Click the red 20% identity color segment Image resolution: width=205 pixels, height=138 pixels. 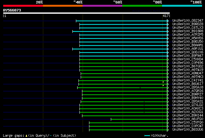(x=23, y=6)
